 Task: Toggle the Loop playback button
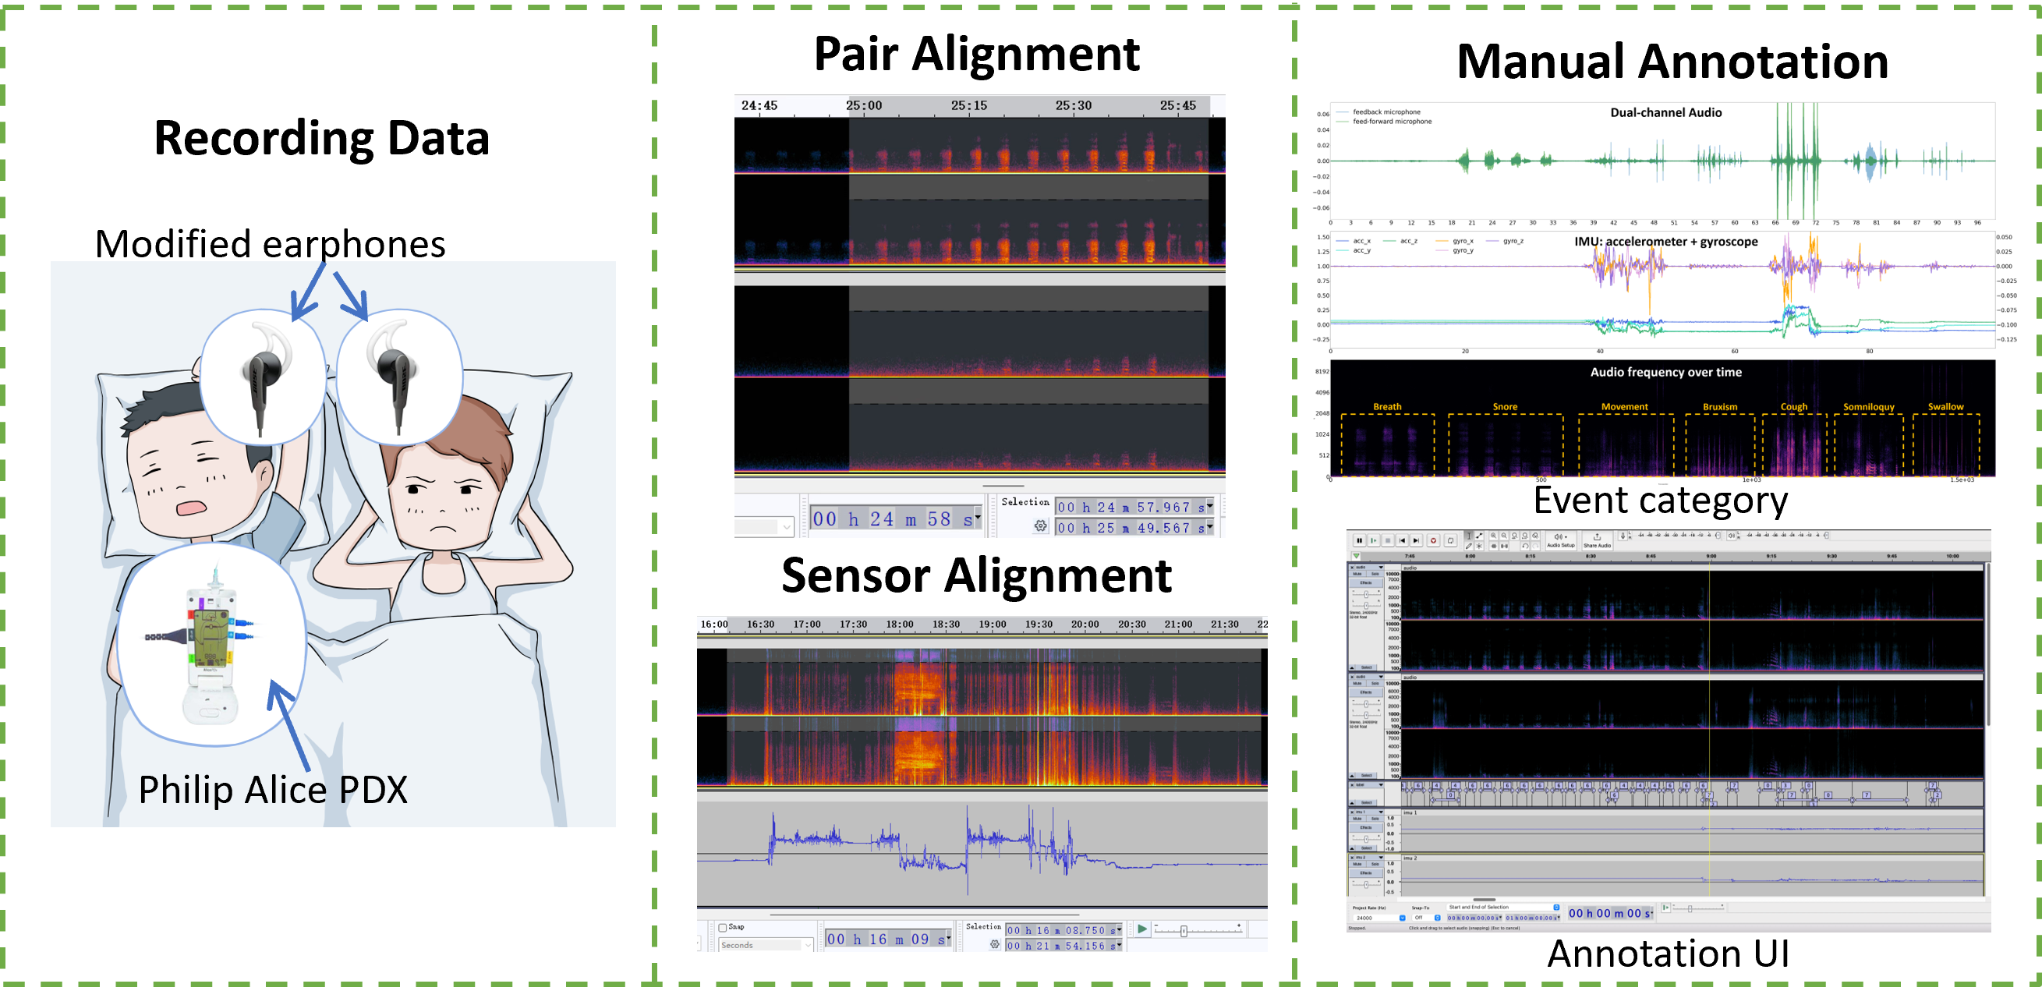click(1451, 540)
